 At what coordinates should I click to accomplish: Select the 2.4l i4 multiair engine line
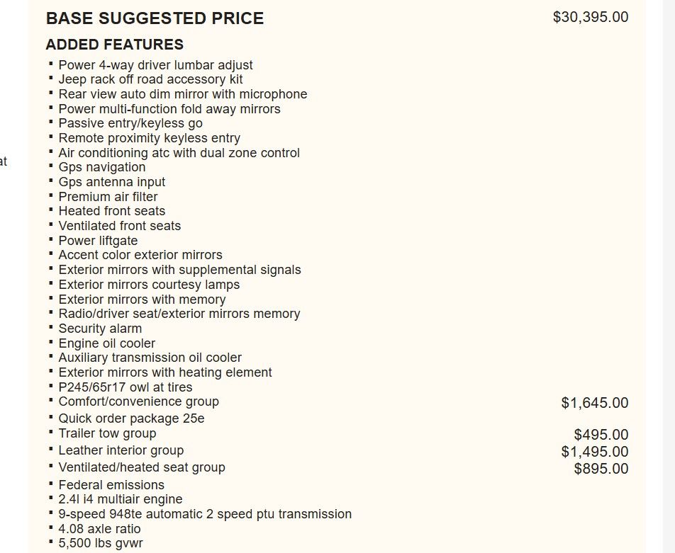tap(120, 500)
